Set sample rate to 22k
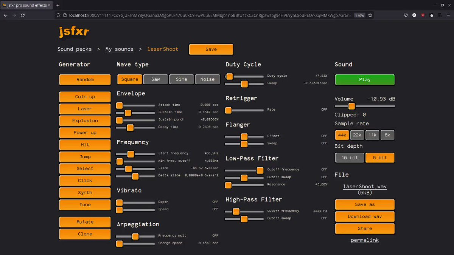The width and height of the screenshot is (454, 255). tap(357, 135)
